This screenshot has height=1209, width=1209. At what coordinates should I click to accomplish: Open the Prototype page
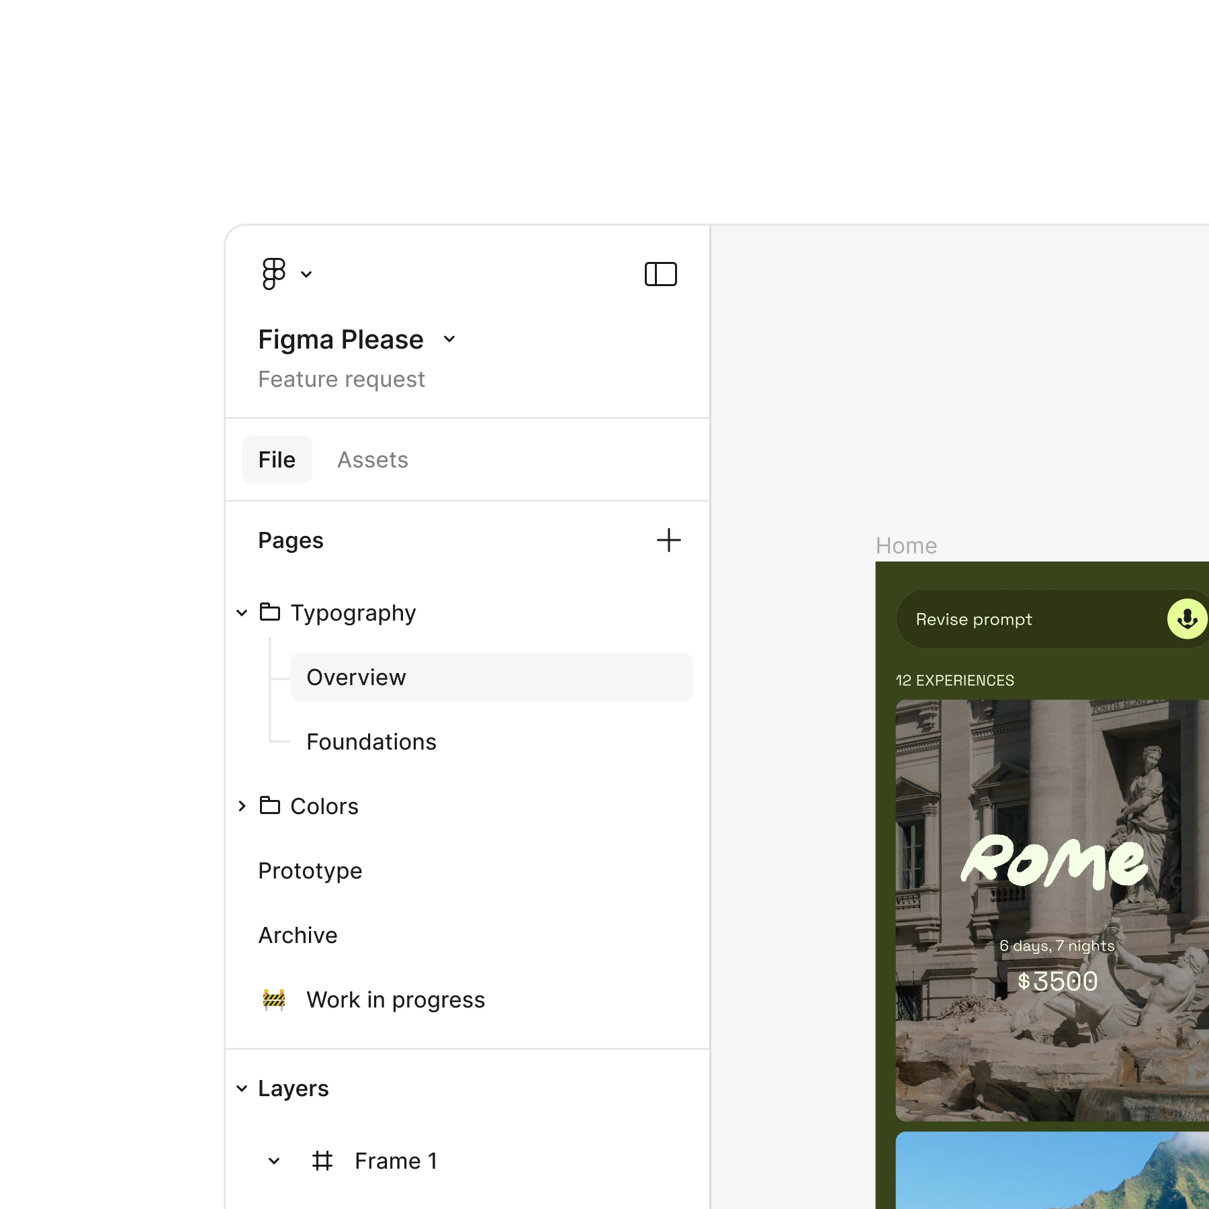tap(310, 870)
